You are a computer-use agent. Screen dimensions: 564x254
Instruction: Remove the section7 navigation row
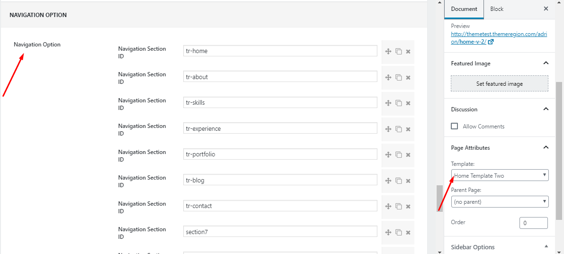(408, 232)
